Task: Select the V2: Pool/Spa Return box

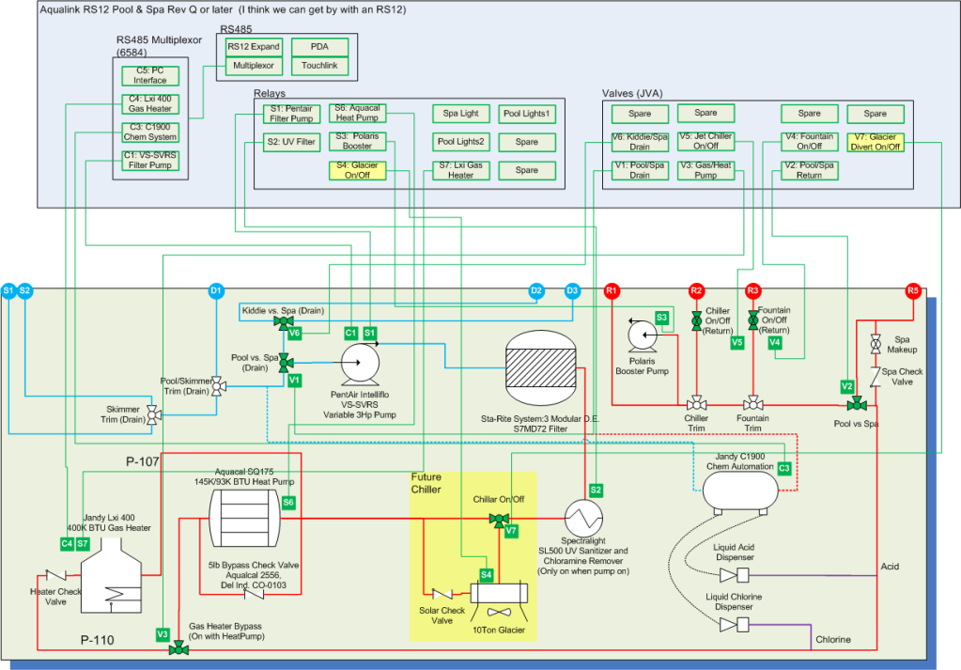Action: [x=810, y=170]
